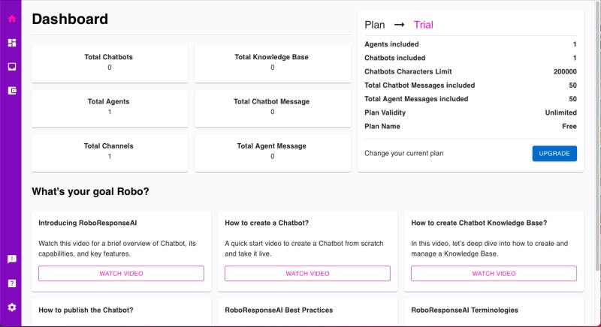Open the dashboard grid icon in sidebar
Viewport: 601px width, 327px height.
(x=12, y=43)
